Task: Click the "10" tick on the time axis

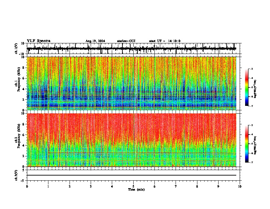Action: (x=240, y=186)
